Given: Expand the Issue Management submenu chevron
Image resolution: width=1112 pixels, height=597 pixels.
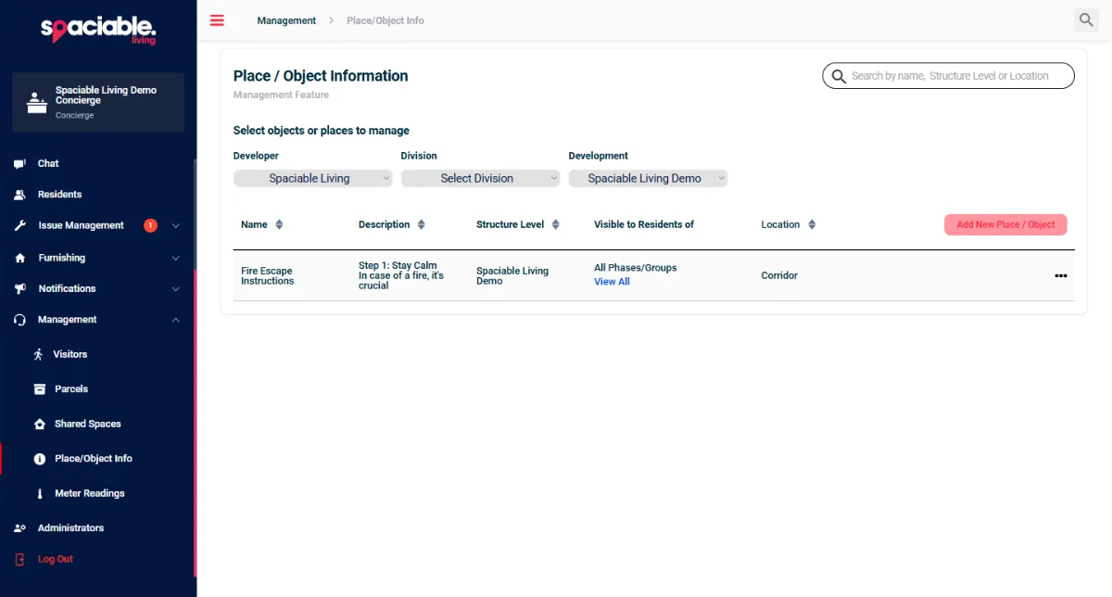Looking at the screenshot, I should (176, 225).
